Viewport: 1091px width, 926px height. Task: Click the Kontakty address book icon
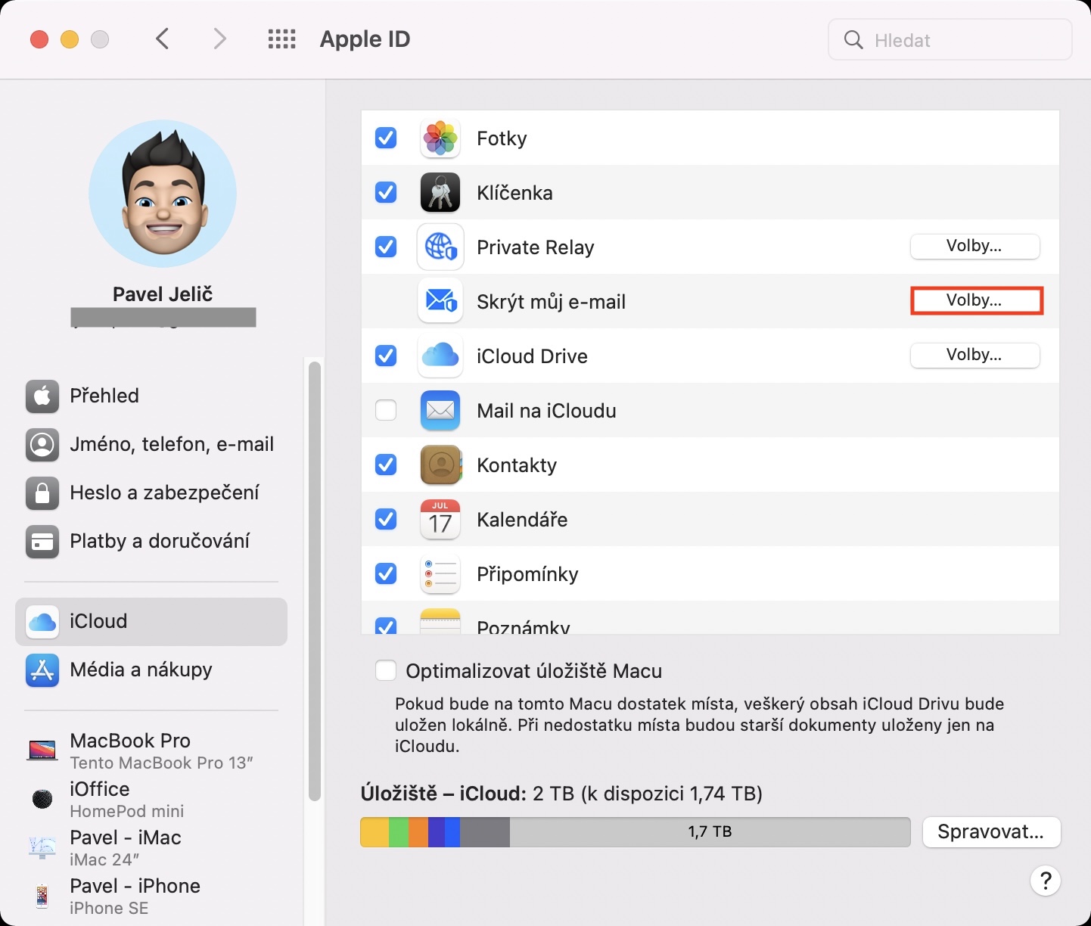point(440,465)
